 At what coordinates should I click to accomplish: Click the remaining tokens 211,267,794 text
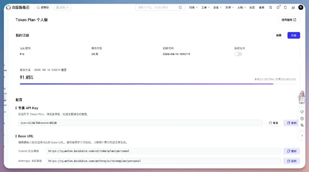coord(264,79)
